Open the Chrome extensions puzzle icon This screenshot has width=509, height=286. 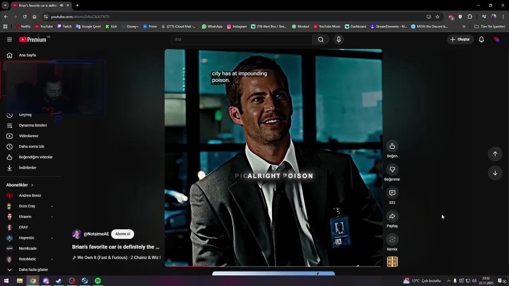click(470, 17)
